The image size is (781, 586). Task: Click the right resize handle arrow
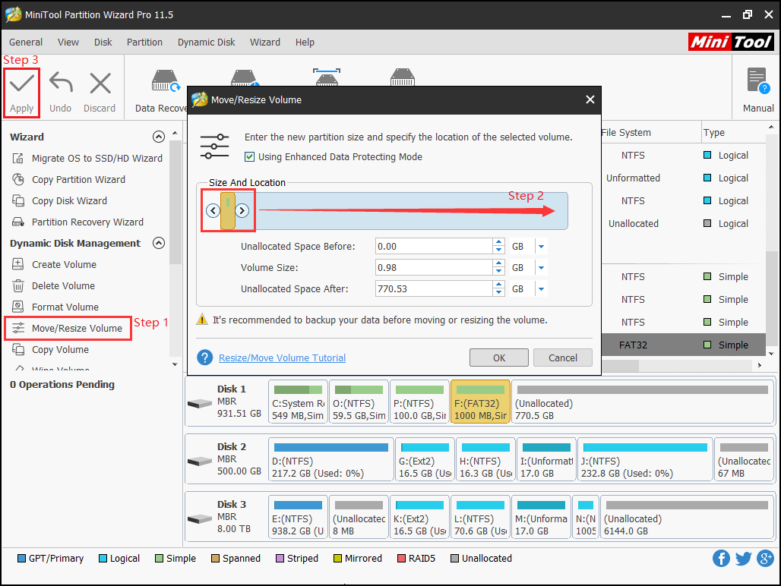[x=242, y=210]
